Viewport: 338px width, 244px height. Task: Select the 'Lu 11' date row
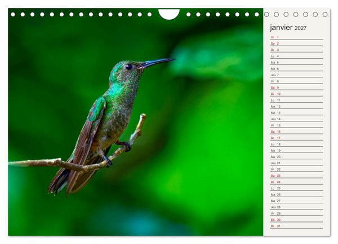point(297,100)
